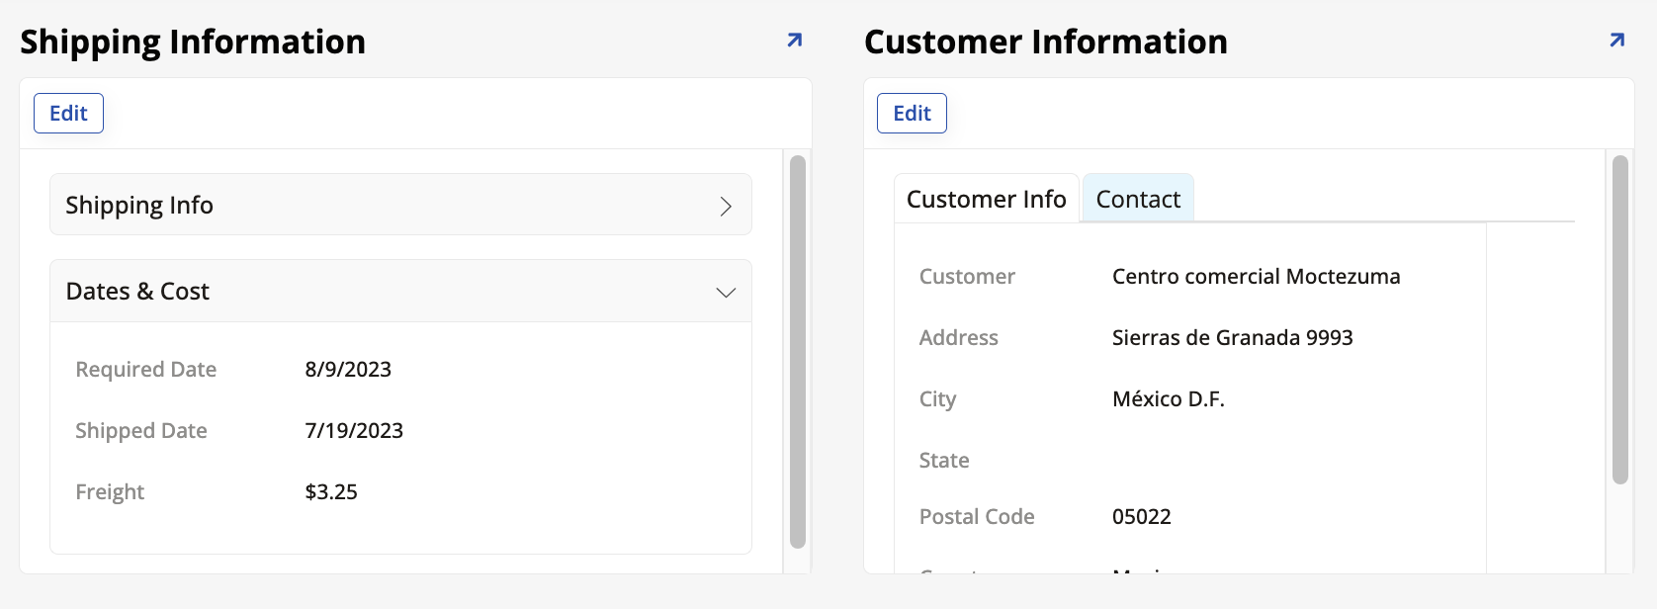
Task: Open Customer Information panel's expand arrow icon
Action: click(1616, 41)
